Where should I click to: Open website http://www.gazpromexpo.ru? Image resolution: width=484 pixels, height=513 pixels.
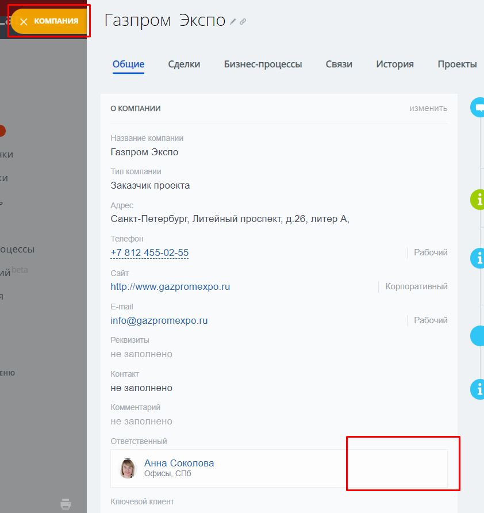coord(170,286)
